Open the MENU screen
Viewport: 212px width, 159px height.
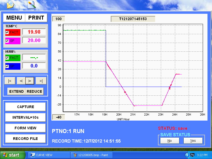[14, 18]
